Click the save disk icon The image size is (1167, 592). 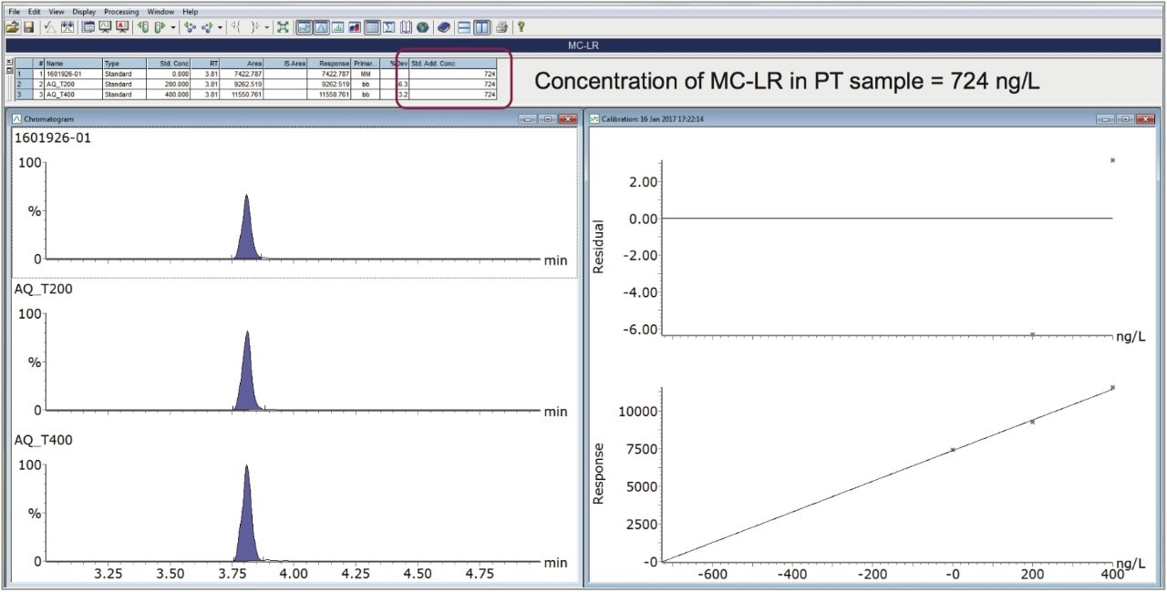pos(28,27)
